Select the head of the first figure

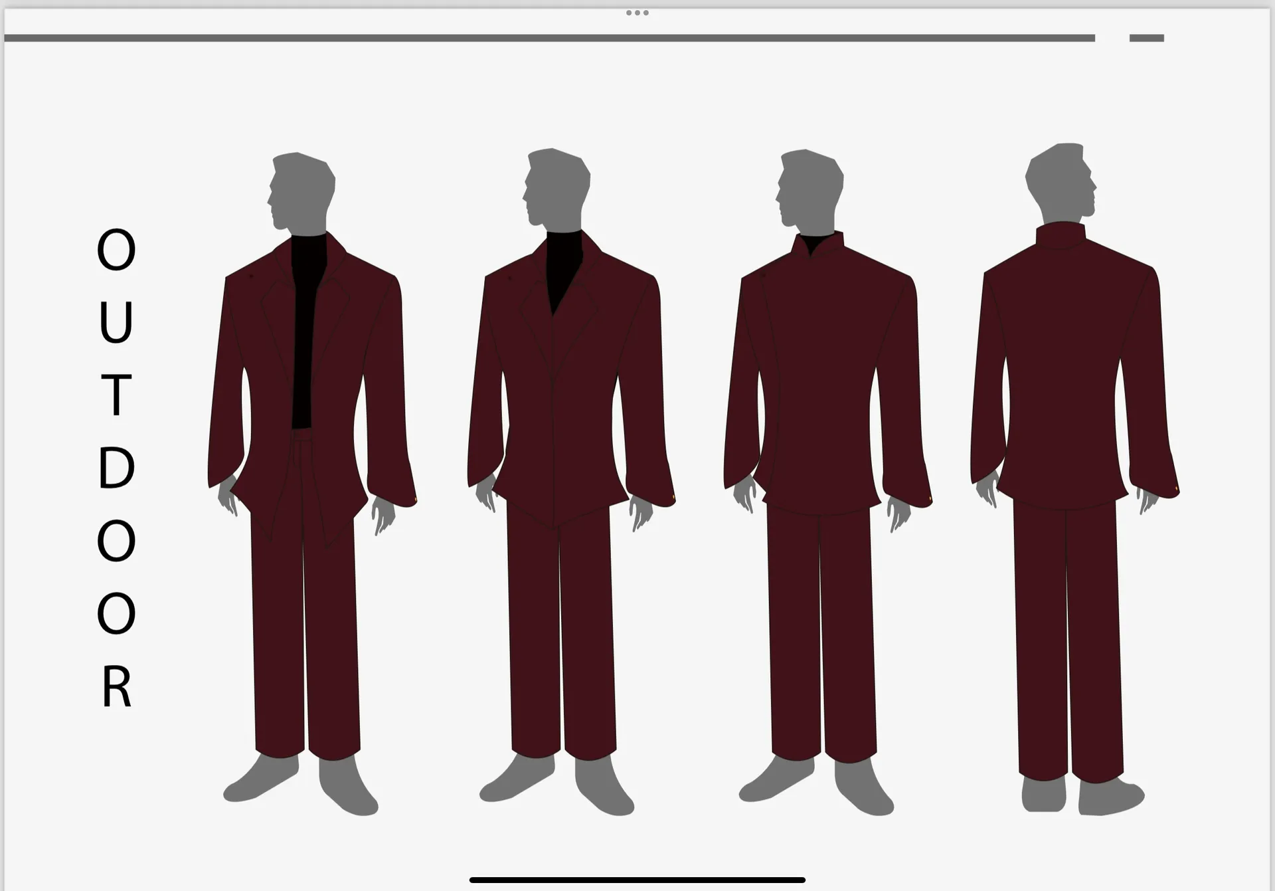pos(302,189)
